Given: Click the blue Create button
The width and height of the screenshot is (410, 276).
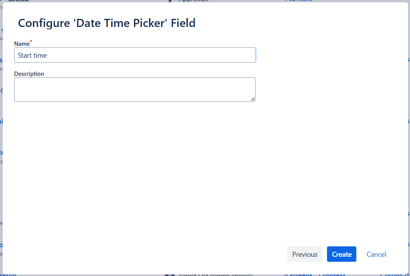Looking at the screenshot, I should click(342, 254).
